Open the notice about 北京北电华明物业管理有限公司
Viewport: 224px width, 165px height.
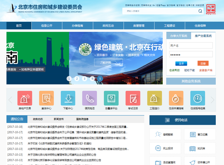(x=62, y=155)
